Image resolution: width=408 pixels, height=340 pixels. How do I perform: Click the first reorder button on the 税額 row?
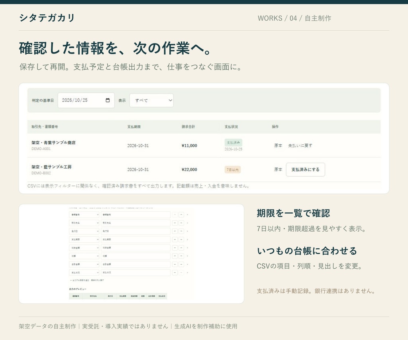pyautogui.click(x=175, y=256)
